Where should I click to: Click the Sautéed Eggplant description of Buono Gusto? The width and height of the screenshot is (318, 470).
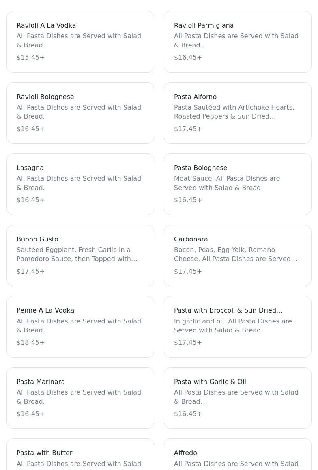77,254
